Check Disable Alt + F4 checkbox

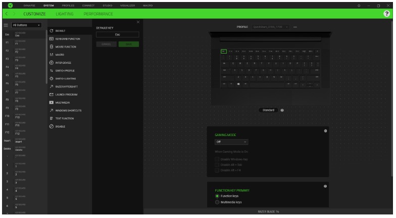217,170
